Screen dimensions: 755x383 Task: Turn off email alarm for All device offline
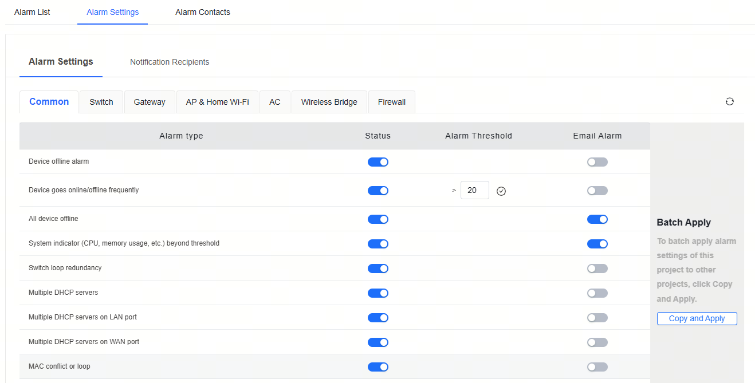[x=597, y=219]
